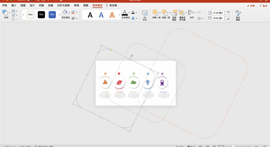Toggle the lock aspect ratio checkbox
The width and height of the screenshot is (270, 147).
click(229, 15)
